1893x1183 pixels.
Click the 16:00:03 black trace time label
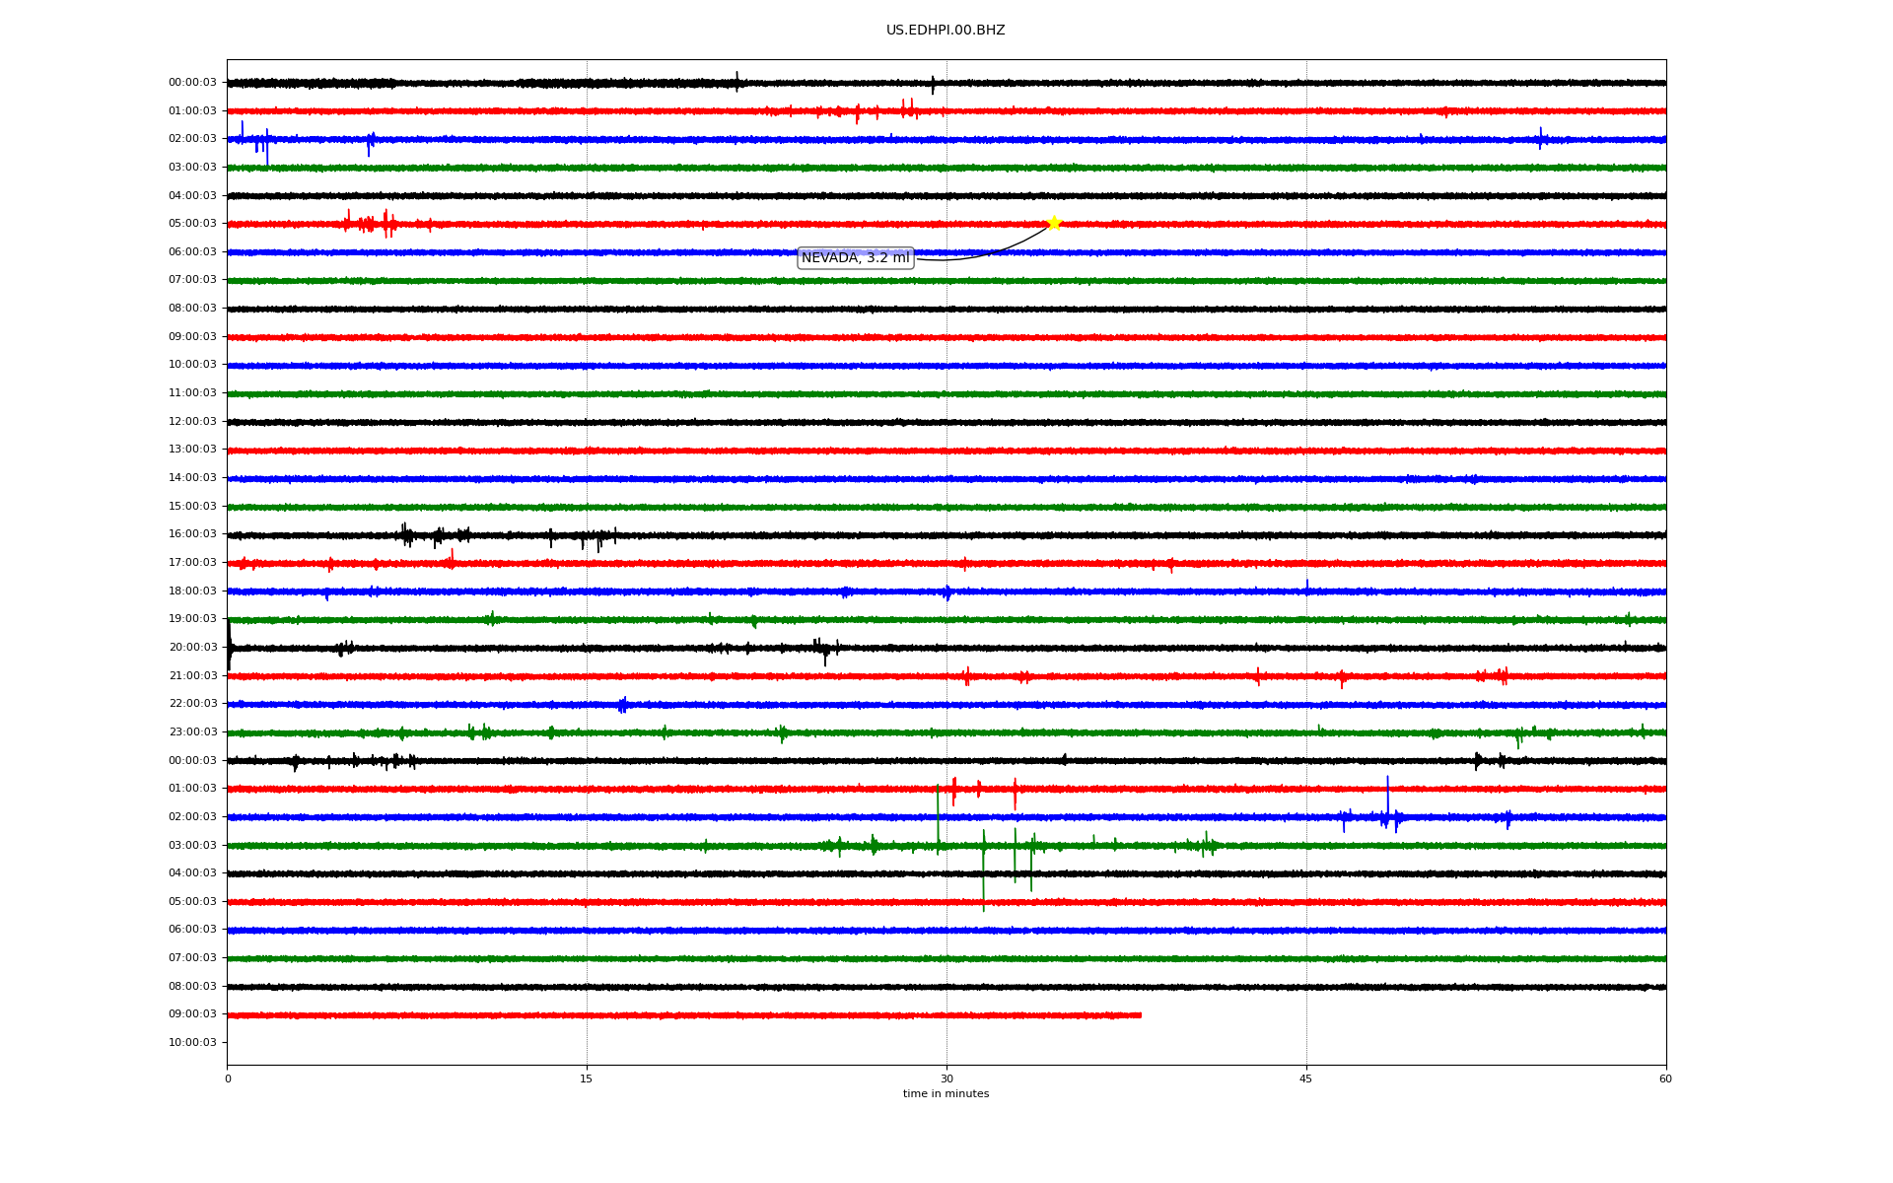coord(192,534)
